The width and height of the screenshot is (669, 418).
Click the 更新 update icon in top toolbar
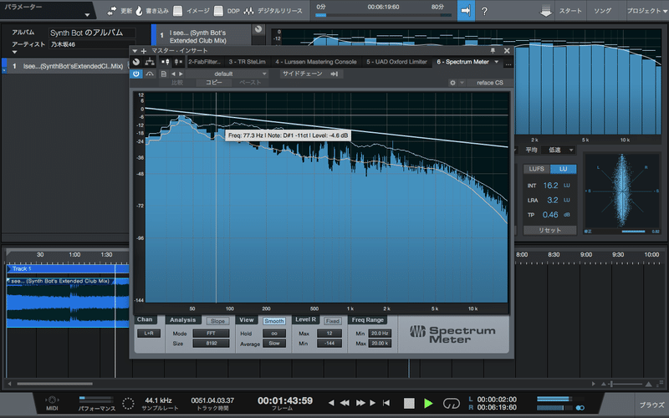[112, 11]
